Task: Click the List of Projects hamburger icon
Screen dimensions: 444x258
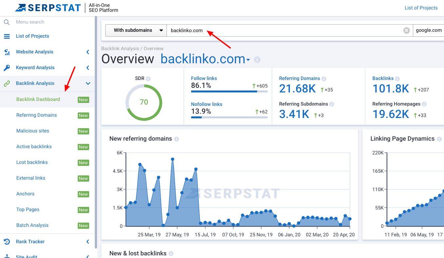Action: (x=7, y=36)
